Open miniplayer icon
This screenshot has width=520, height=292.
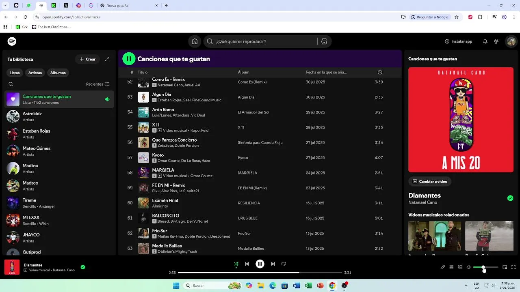tap(505, 267)
